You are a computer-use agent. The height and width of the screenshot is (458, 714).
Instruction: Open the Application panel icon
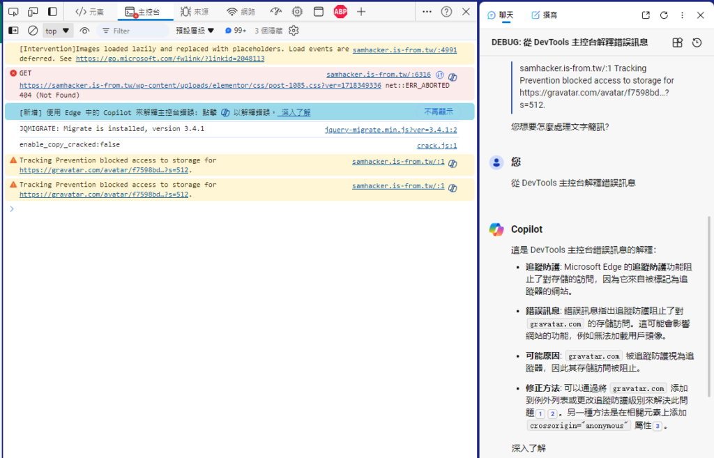(319, 12)
